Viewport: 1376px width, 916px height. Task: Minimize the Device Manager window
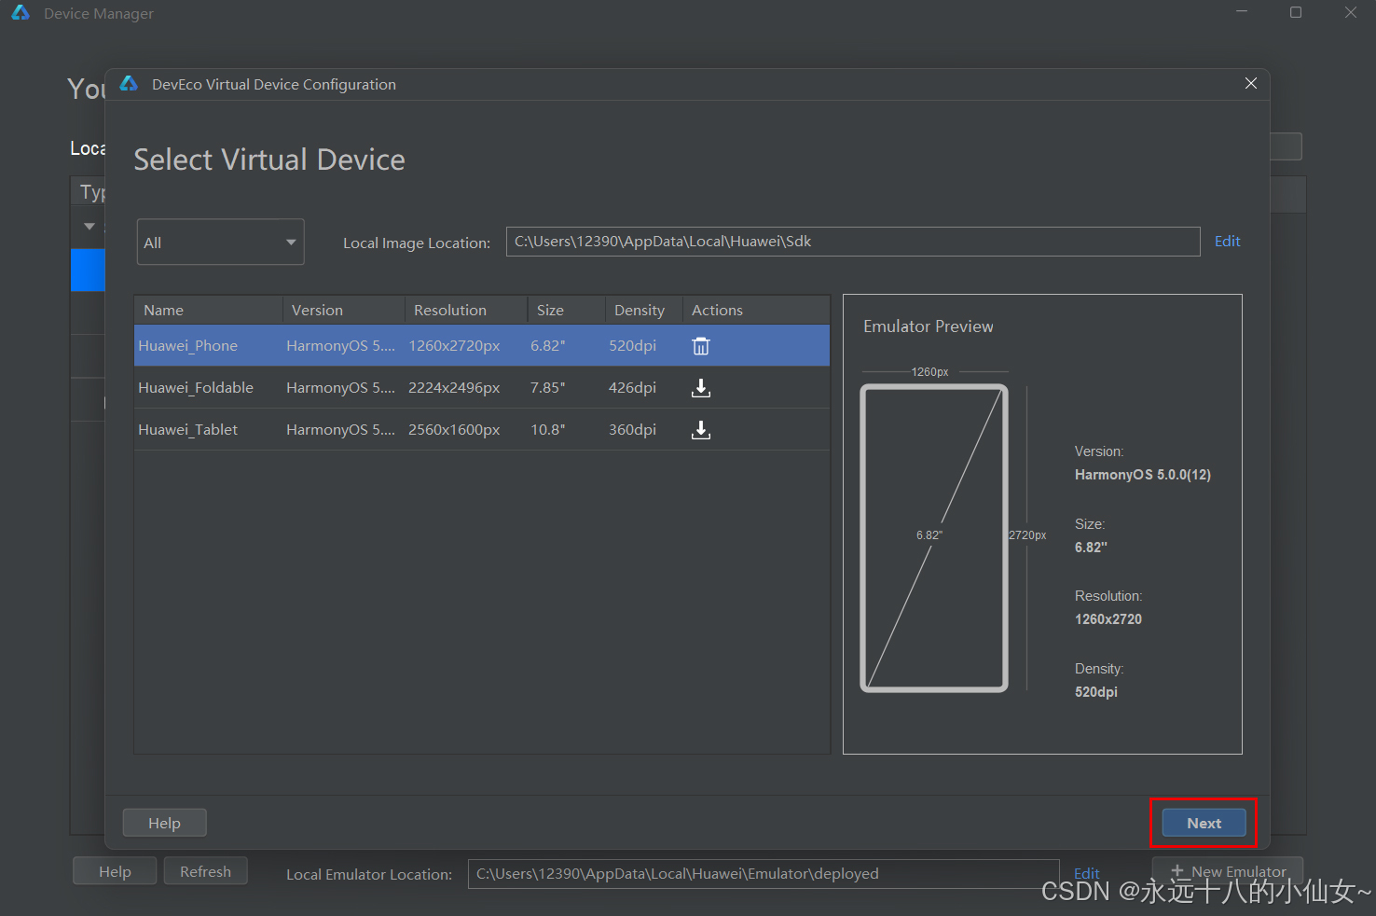point(1242,12)
